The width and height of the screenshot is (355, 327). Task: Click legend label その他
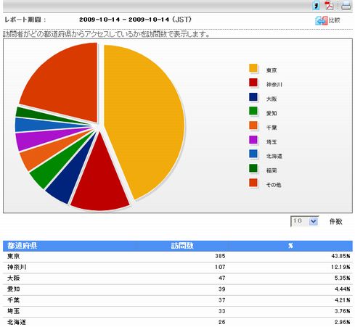click(274, 185)
